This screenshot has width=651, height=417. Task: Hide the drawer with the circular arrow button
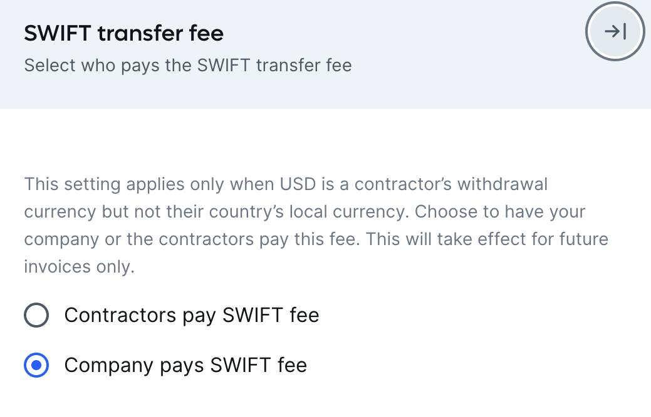(615, 31)
